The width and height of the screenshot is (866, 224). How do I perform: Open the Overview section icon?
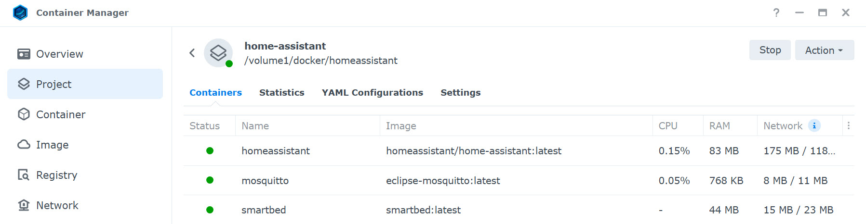tap(24, 54)
